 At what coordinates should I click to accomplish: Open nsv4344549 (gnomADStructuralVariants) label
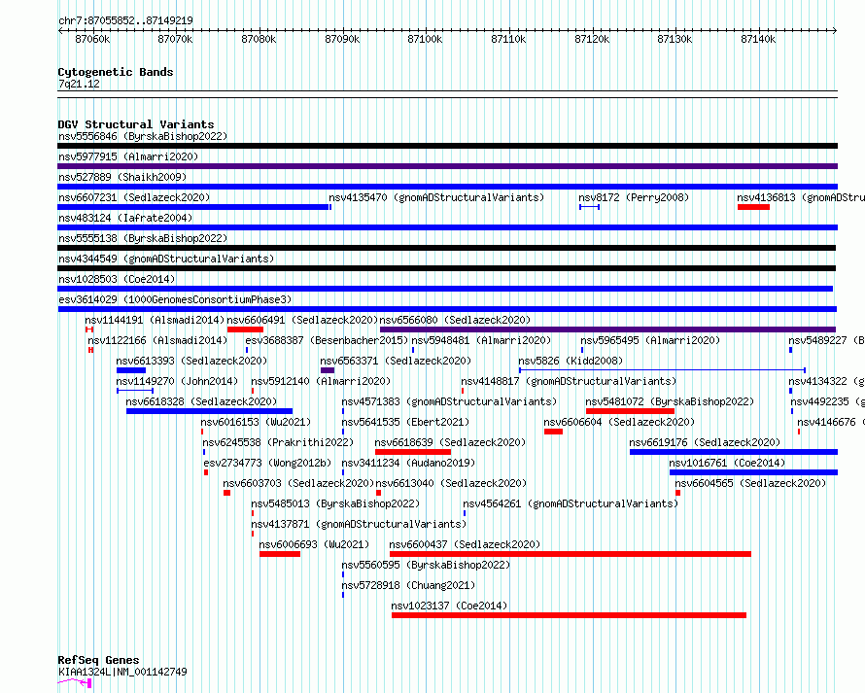click(x=166, y=259)
